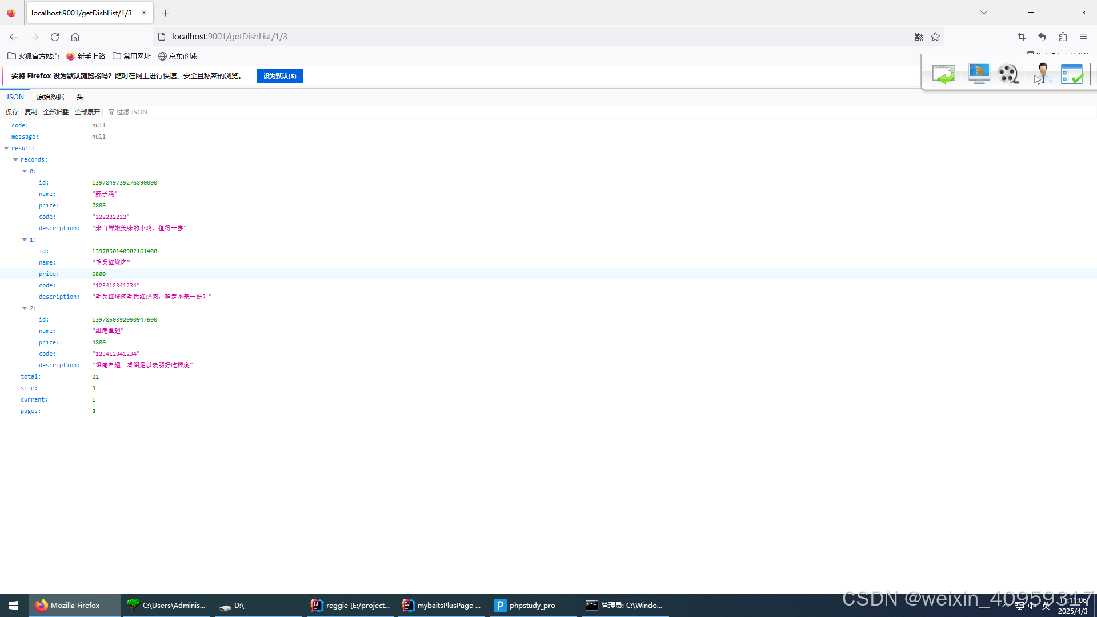1097x617 pixels.
Task: Click the 设为默认(S) button
Action: click(x=279, y=75)
